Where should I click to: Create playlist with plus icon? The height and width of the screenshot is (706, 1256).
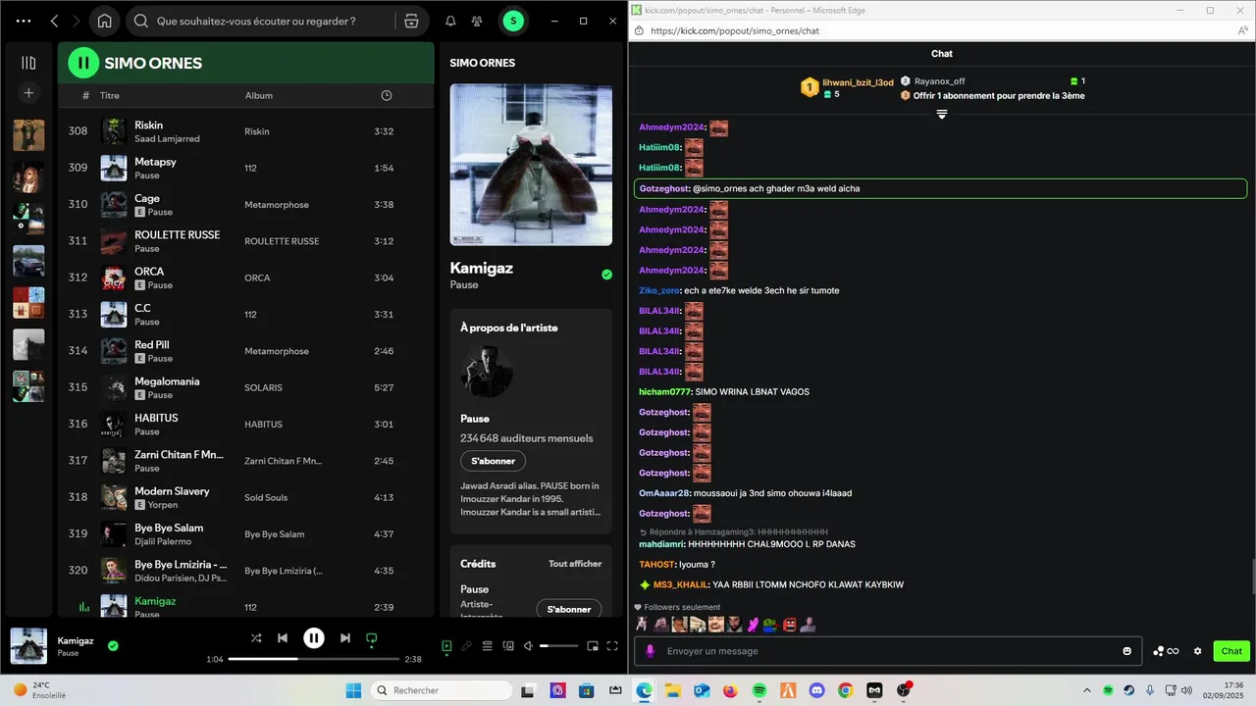[28, 93]
